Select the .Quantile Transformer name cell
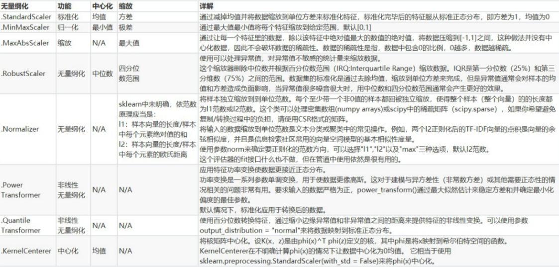 point(21,226)
